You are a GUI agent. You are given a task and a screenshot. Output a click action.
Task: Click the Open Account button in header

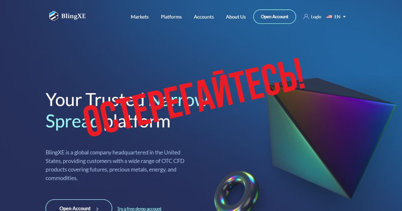pos(275,17)
